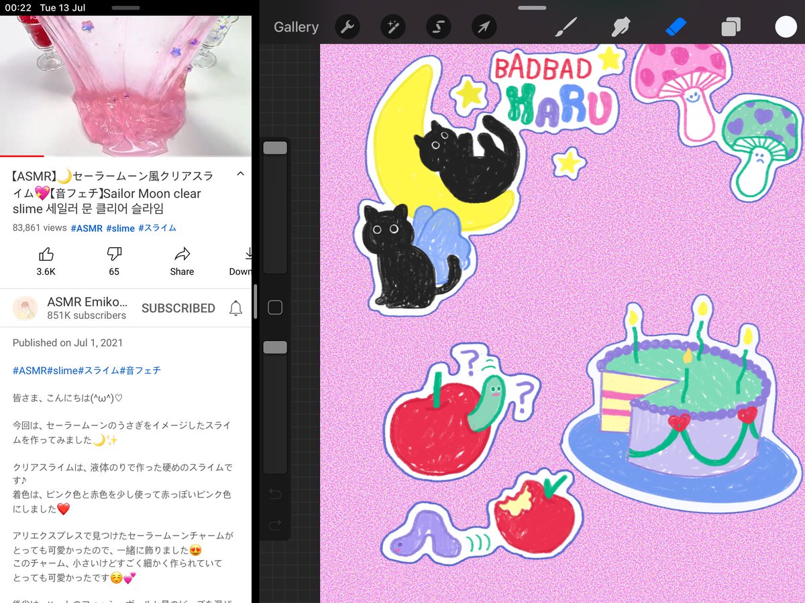Viewport: 805px width, 603px height.
Task: Select the Smudge finger tool
Action: coord(621,27)
